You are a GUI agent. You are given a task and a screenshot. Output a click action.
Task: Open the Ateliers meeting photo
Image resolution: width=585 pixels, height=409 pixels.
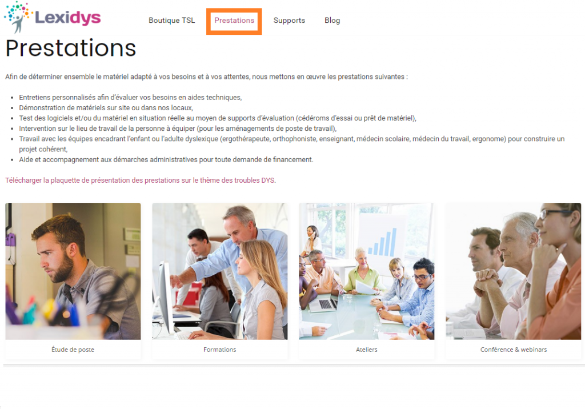(366, 271)
